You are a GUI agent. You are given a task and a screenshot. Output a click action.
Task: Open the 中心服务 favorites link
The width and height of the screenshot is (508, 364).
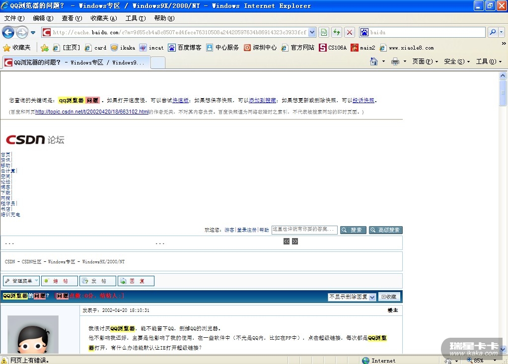coord(222,48)
